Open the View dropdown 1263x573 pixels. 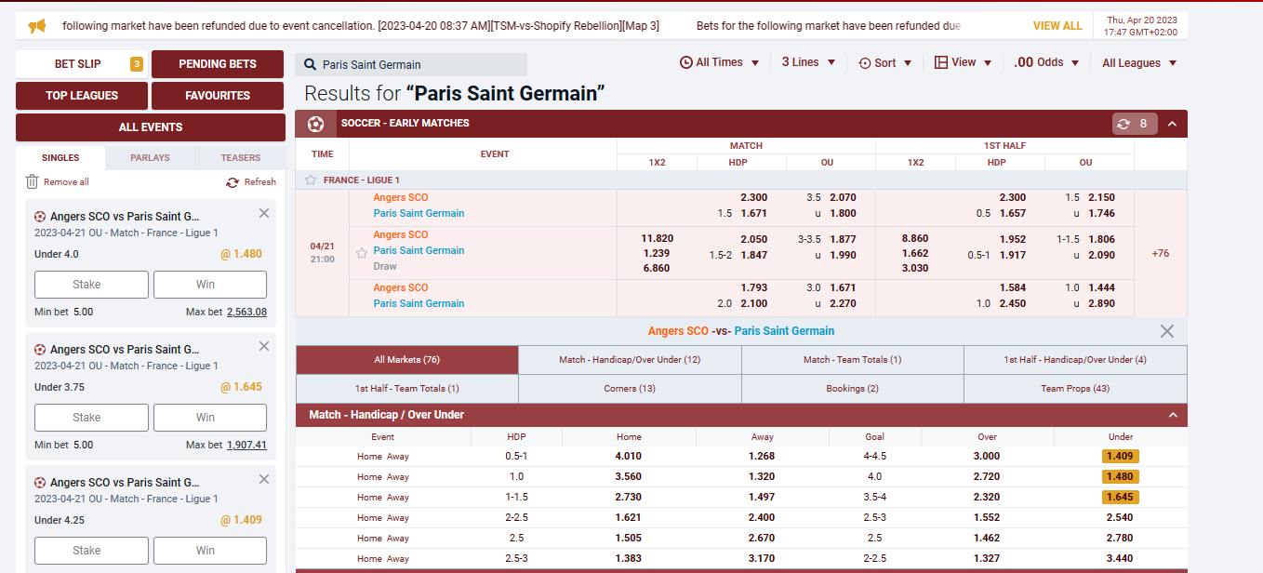tap(963, 62)
